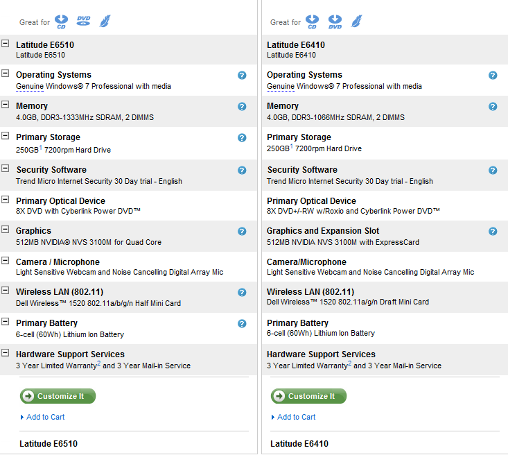Image resolution: width=508 pixels, height=455 pixels.
Task: Open help for Graphics and Expansion Slot
Action: tap(493, 231)
